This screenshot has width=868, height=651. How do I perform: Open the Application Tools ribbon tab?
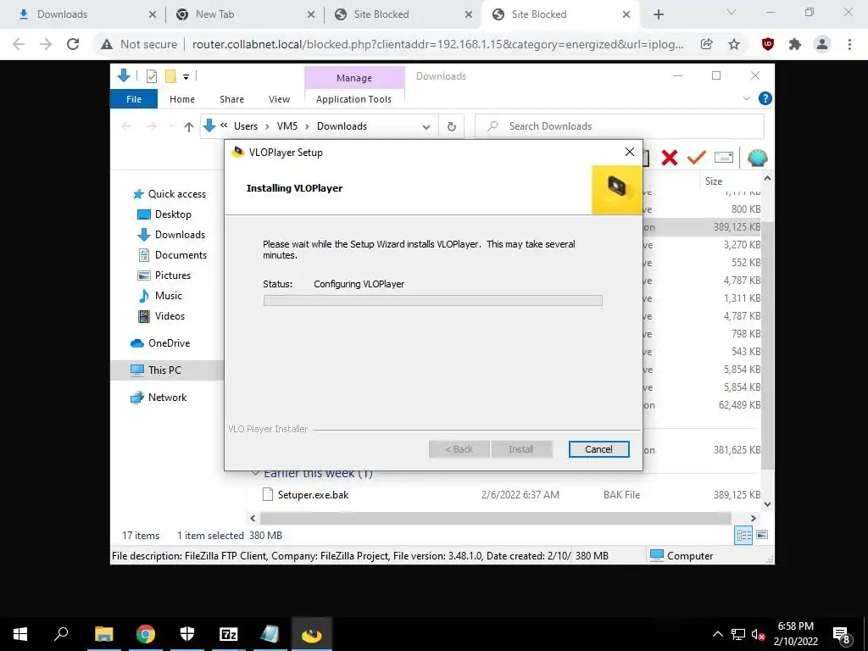click(x=353, y=99)
